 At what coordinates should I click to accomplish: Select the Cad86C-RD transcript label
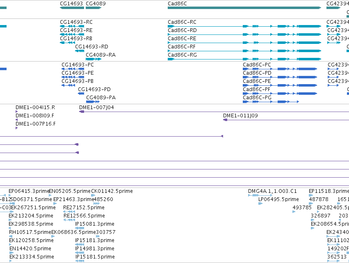182,30
